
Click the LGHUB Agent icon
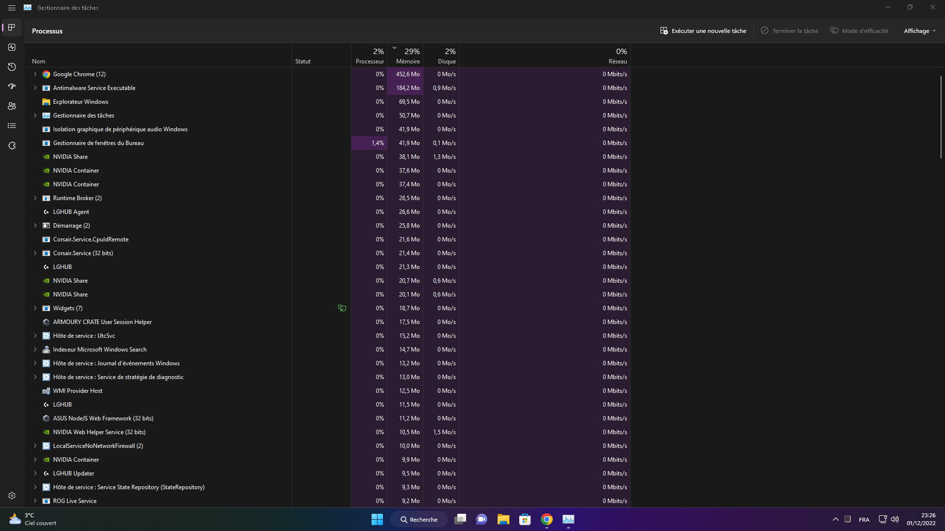(x=46, y=212)
